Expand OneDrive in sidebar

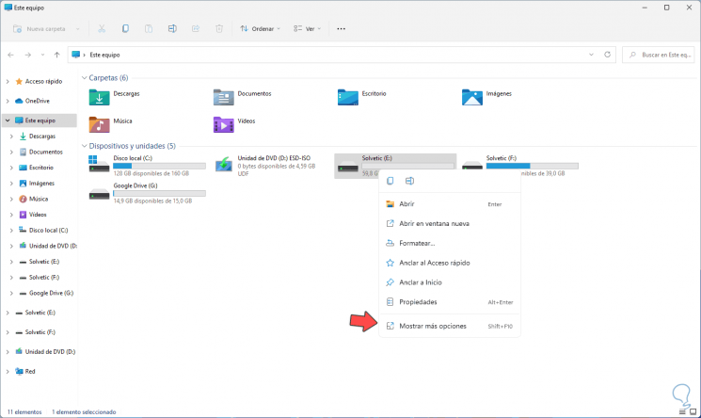tap(8, 101)
